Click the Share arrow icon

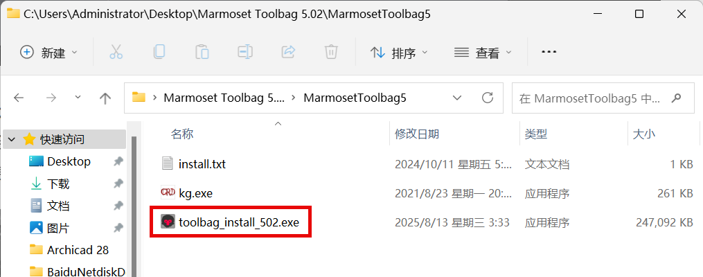[x=288, y=53]
